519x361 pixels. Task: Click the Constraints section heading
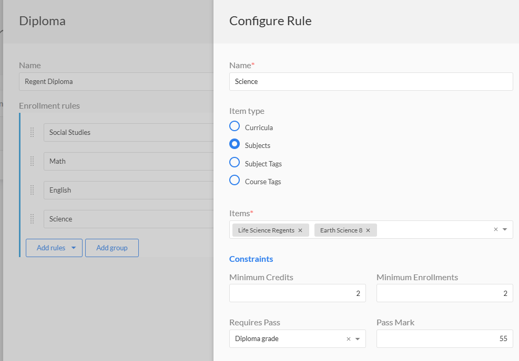pyautogui.click(x=251, y=259)
